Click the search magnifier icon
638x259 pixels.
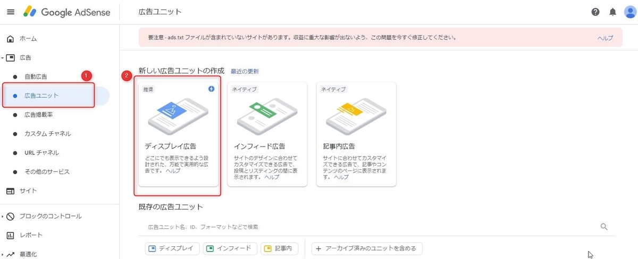tap(604, 227)
